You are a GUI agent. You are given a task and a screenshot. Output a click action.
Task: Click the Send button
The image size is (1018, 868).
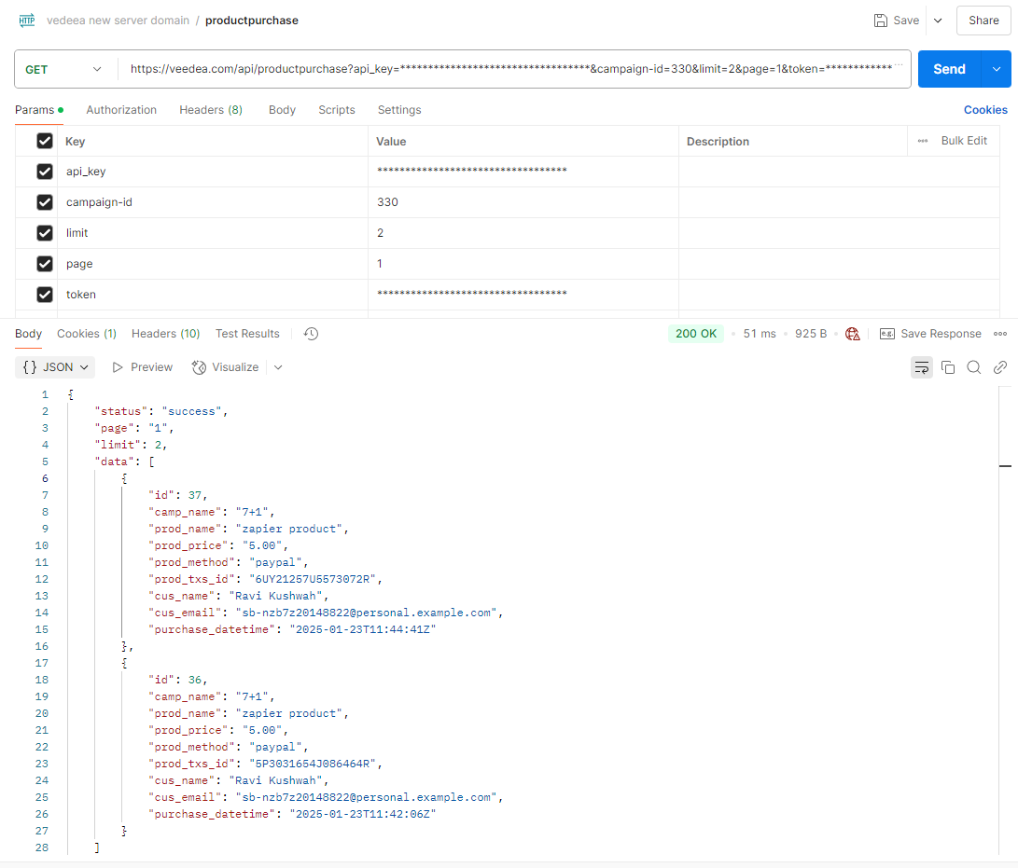point(949,69)
